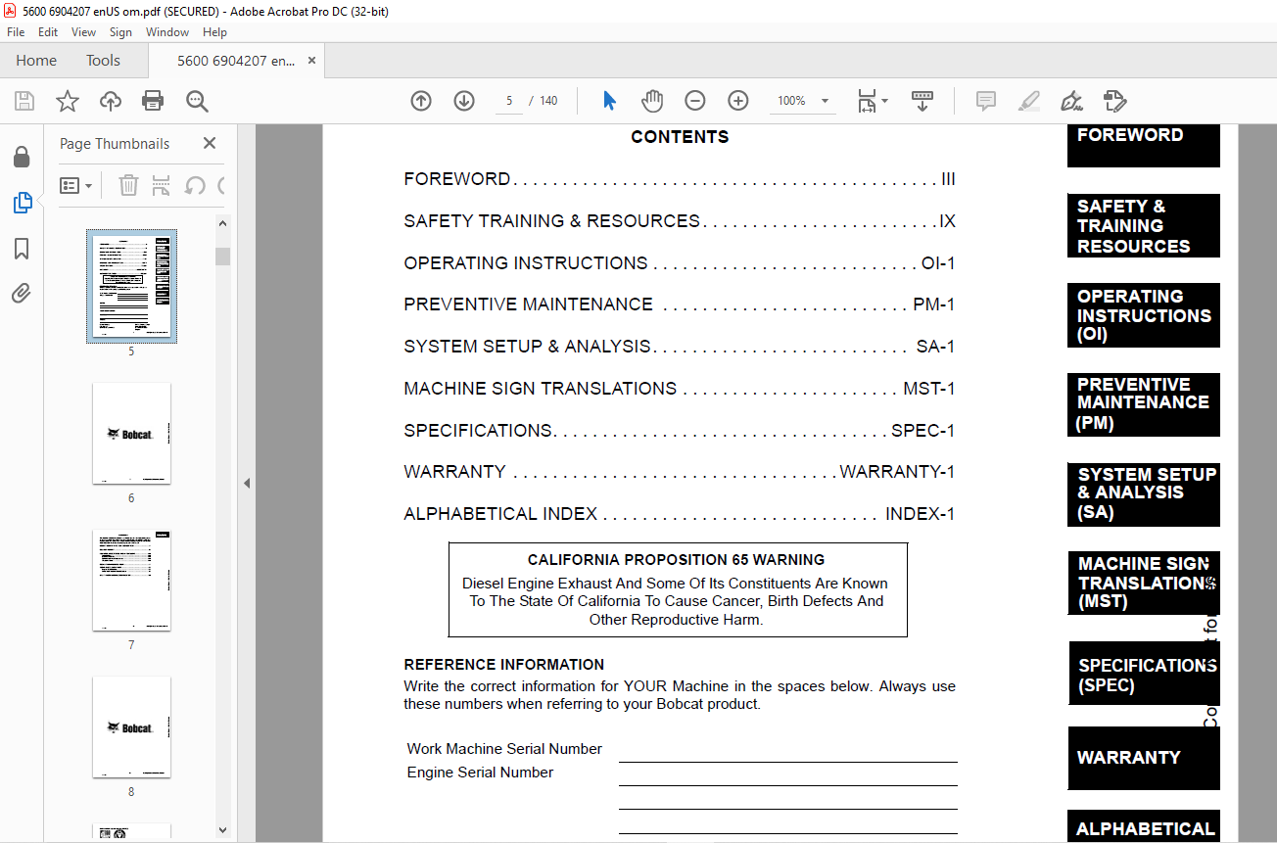This screenshot has width=1277, height=843.
Task: Select the 5600 6904207 document tab
Action: tap(235, 61)
